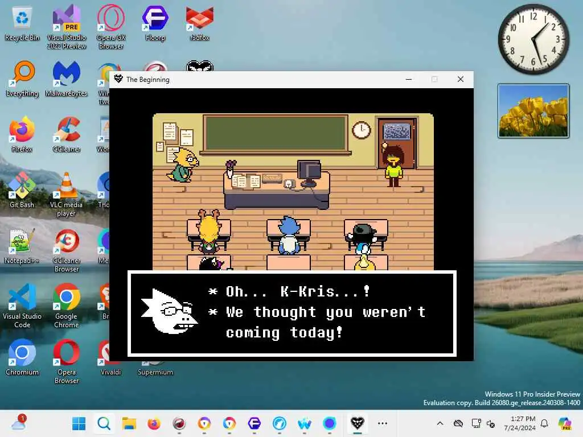This screenshot has height=437, width=583.
Task: Open the Git Bash desktop shortcut
Action: (x=22, y=190)
